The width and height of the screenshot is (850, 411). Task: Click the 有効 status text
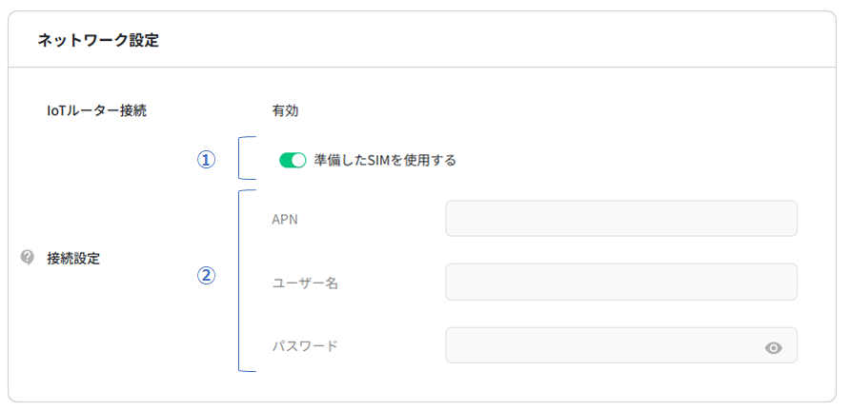pos(286,110)
